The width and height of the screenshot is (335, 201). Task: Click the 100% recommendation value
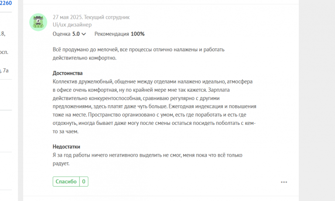[x=138, y=33]
